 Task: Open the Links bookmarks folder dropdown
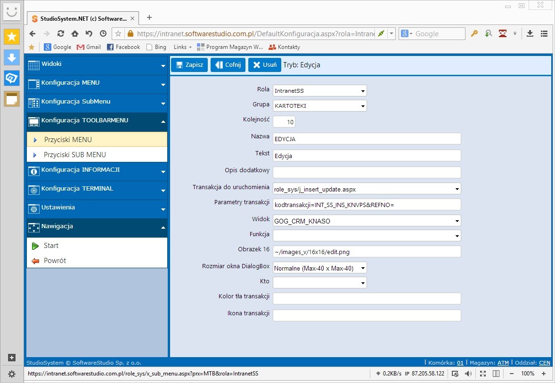(183, 47)
